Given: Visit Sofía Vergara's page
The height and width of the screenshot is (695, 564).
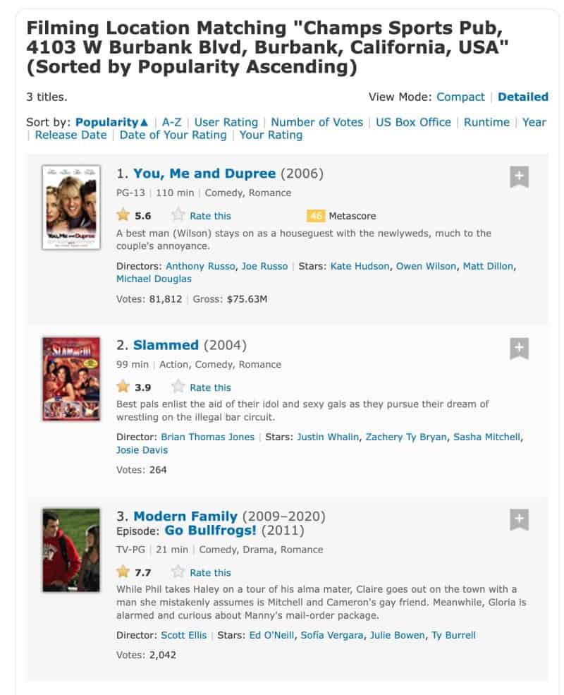Looking at the screenshot, I should pos(332,635).
